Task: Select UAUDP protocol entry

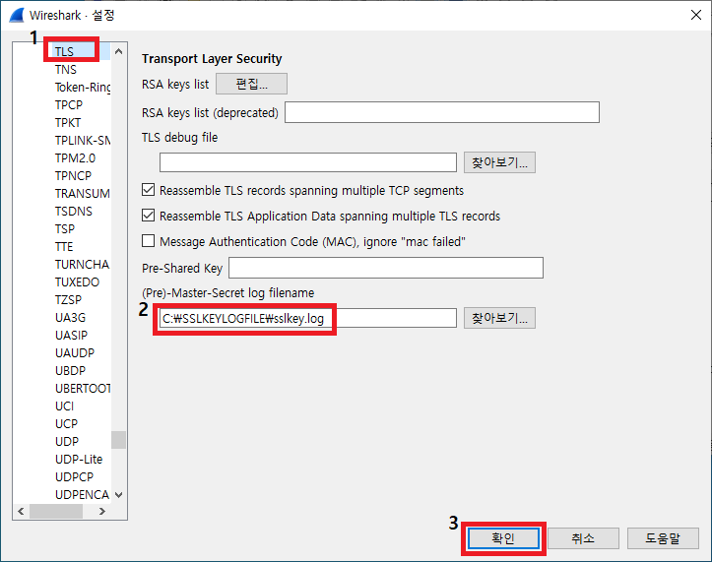Action: [75, 352]
